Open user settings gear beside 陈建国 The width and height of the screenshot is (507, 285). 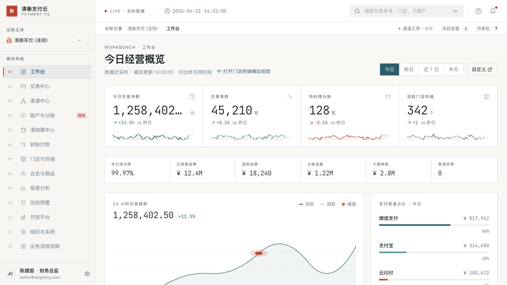(87, 274)
